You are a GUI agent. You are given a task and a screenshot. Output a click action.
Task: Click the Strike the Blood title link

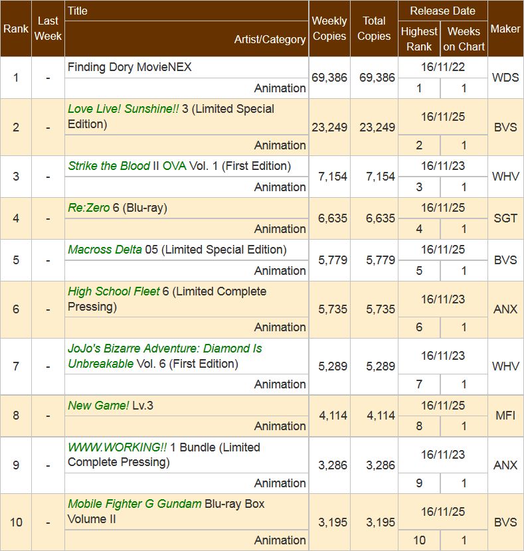[x=109, y=166]
